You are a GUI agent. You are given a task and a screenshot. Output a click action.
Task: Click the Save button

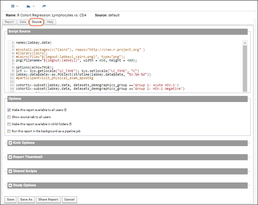(x=11, y=200)
